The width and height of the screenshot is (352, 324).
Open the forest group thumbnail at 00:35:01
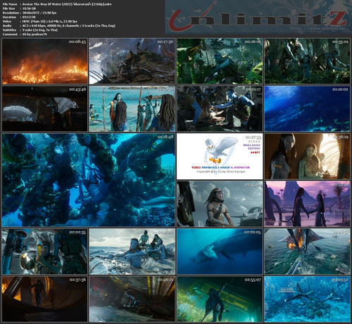307,61
